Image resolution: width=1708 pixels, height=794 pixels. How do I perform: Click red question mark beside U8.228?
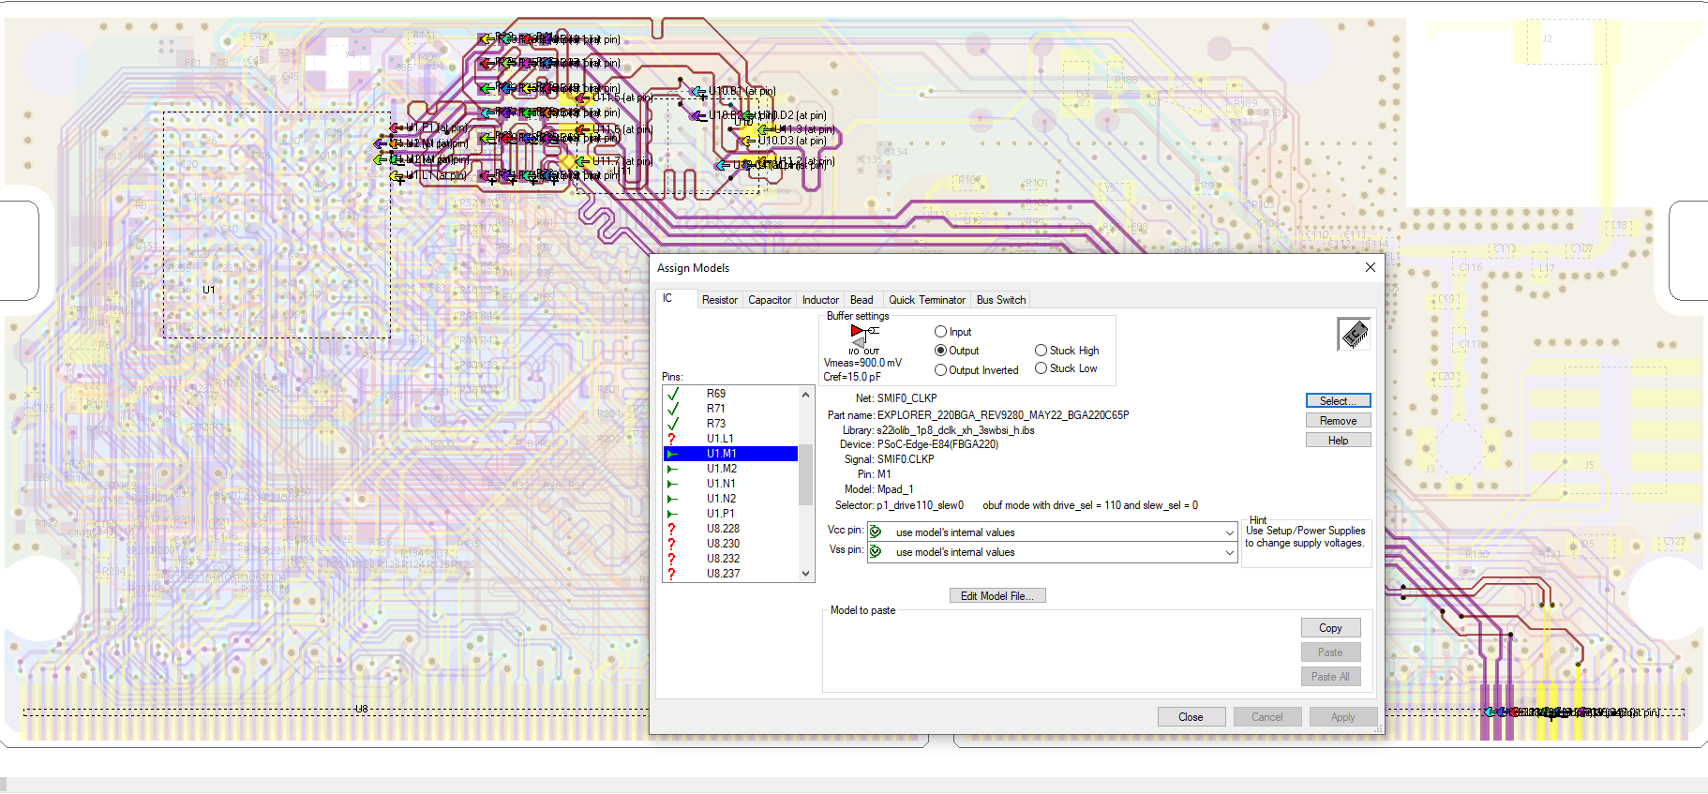click(x=671, y=529)
